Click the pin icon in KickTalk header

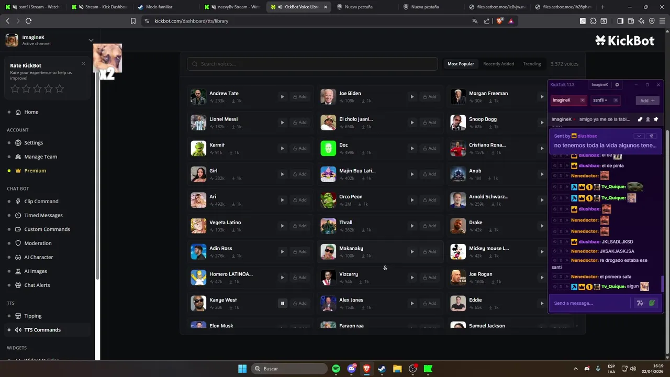[x=656, y=119]
